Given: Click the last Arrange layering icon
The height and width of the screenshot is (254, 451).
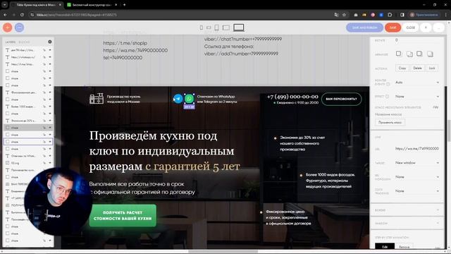Looking at the screenshot, I should tap(430, 54).
